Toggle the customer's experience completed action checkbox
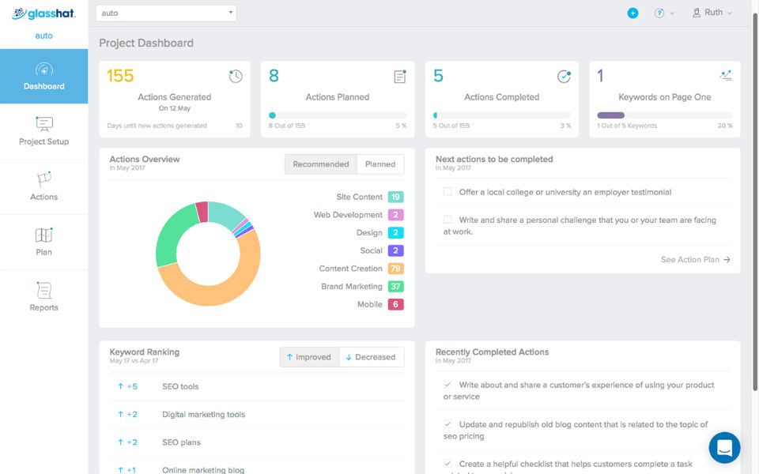The height and width of the screenshot is (474, 759). (447, 386)
